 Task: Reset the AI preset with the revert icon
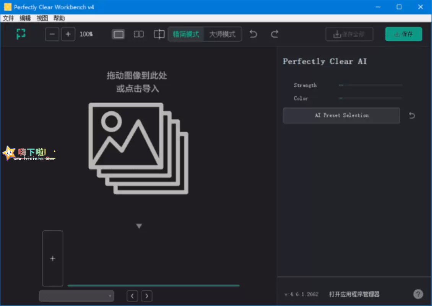coord(412,115)
